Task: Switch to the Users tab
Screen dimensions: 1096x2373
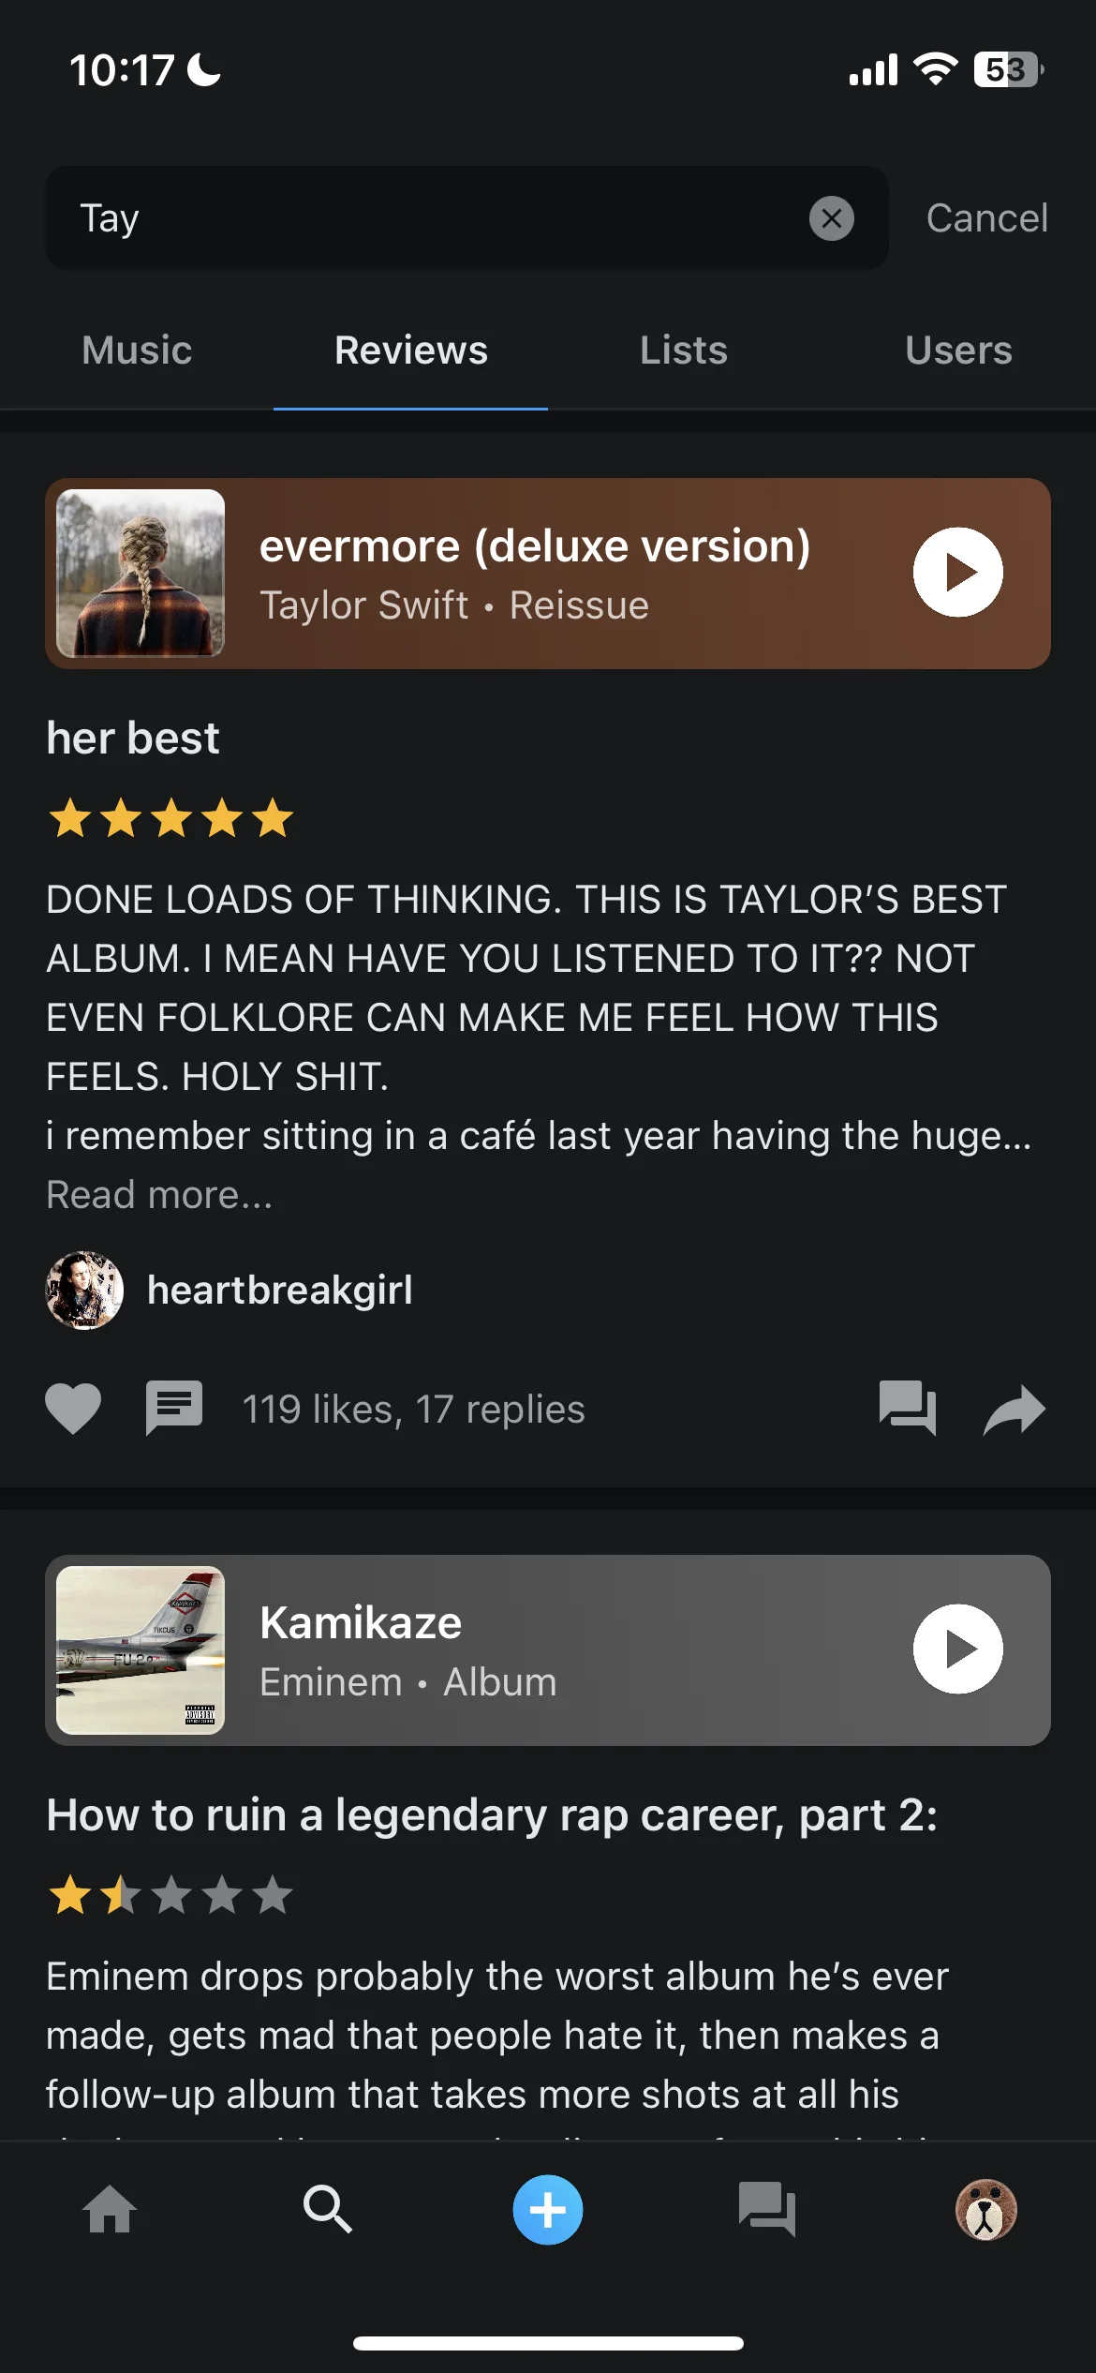Action: pyautogui.click(x=958, y=351)
